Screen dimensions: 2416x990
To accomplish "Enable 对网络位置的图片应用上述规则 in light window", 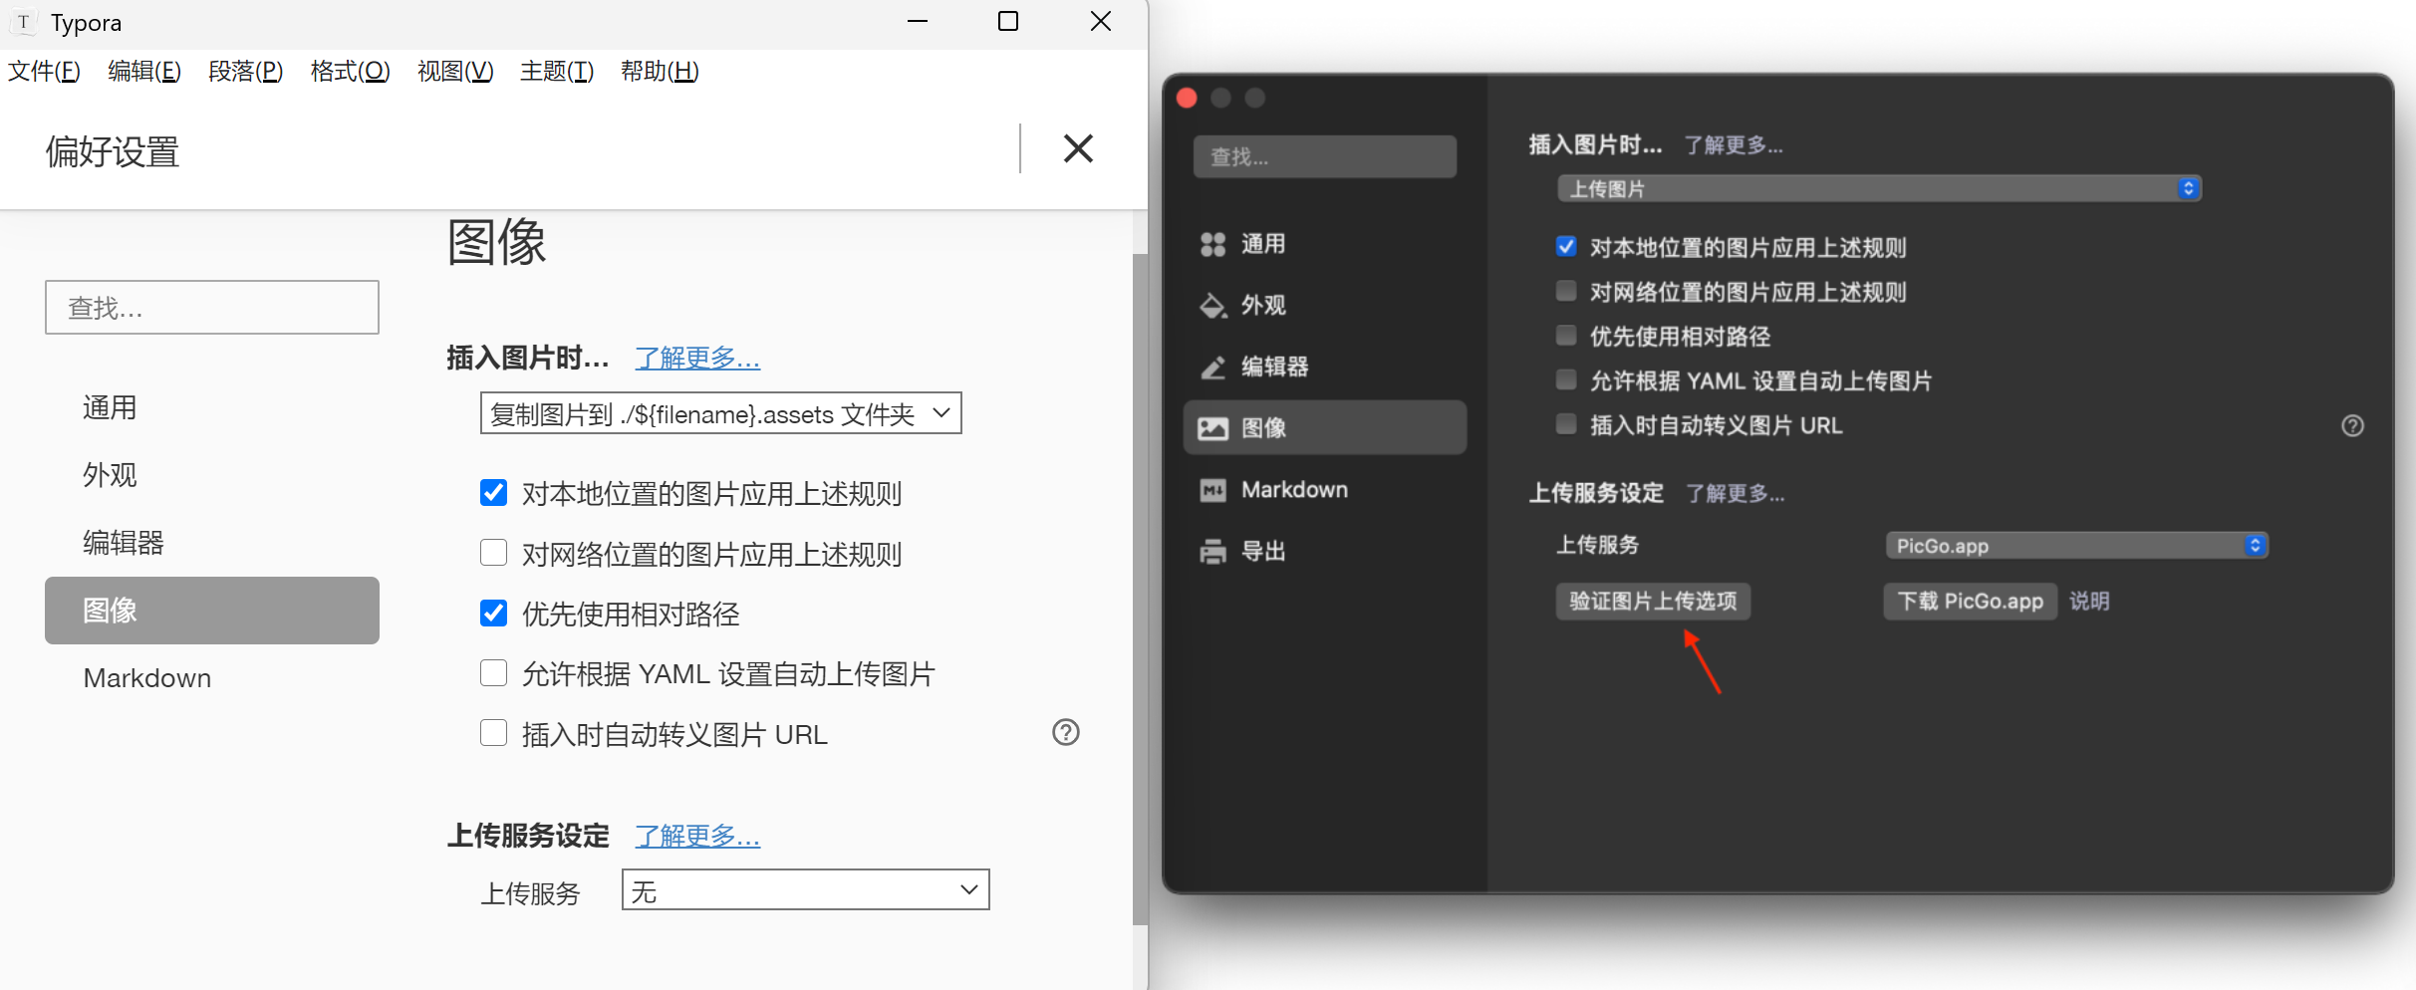I will 494,554.
